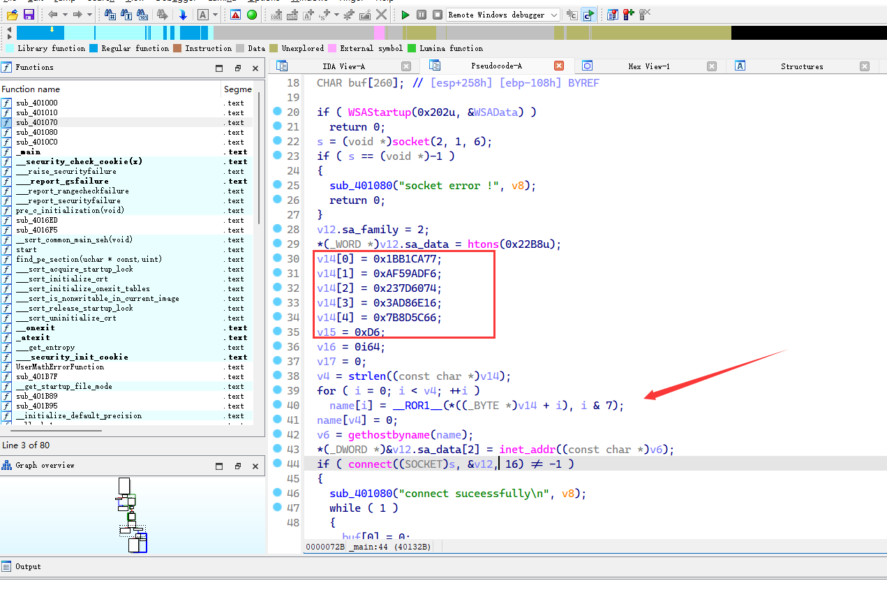Expand the back navigation history arrow

tap(65, 15)
